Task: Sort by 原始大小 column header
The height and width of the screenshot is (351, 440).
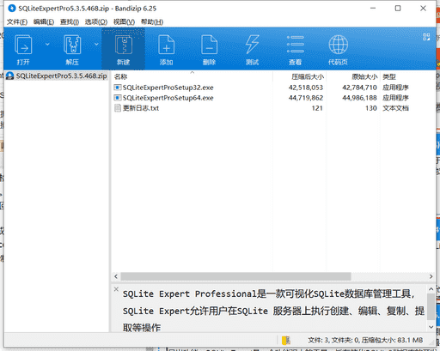Action: [364, 76]
